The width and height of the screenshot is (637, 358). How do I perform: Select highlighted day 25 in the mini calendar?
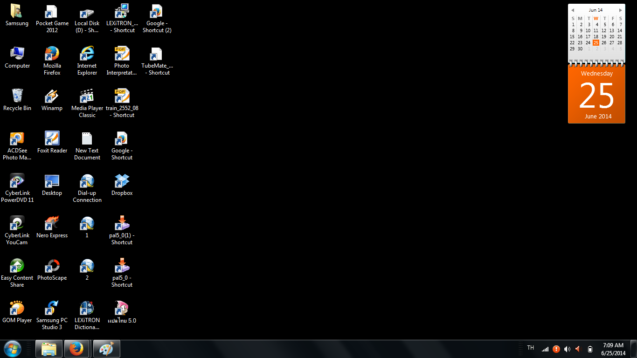(x=596, y=42)
